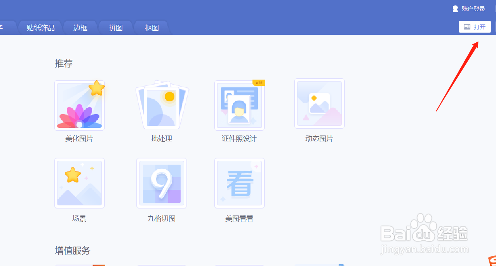
Task: Select the 抠图 (Cutout) tab
Action: pos(151,28)
